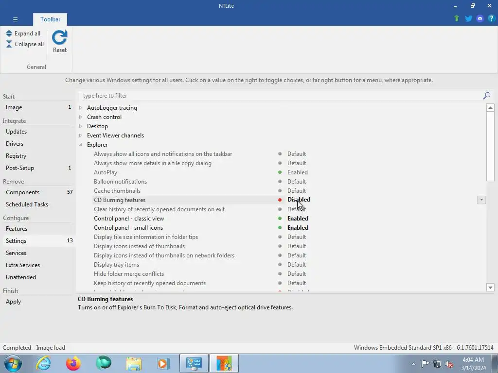Switch to the Toolbar ribbon tab
The width and height of the screenshot is (498, 373).
tap(50, 19)
